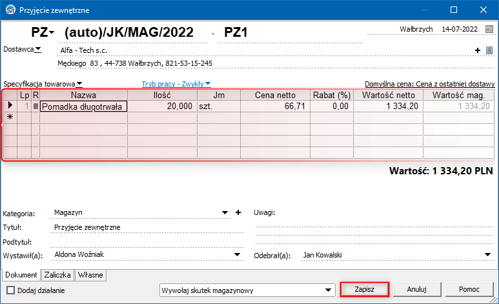Click the Anuluj button
This screenshot has width=499, height=304.
tap(417, 289)
